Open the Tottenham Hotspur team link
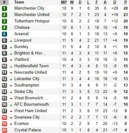The width and height of the screenshot is (129, 133). [x=32, y=21]
